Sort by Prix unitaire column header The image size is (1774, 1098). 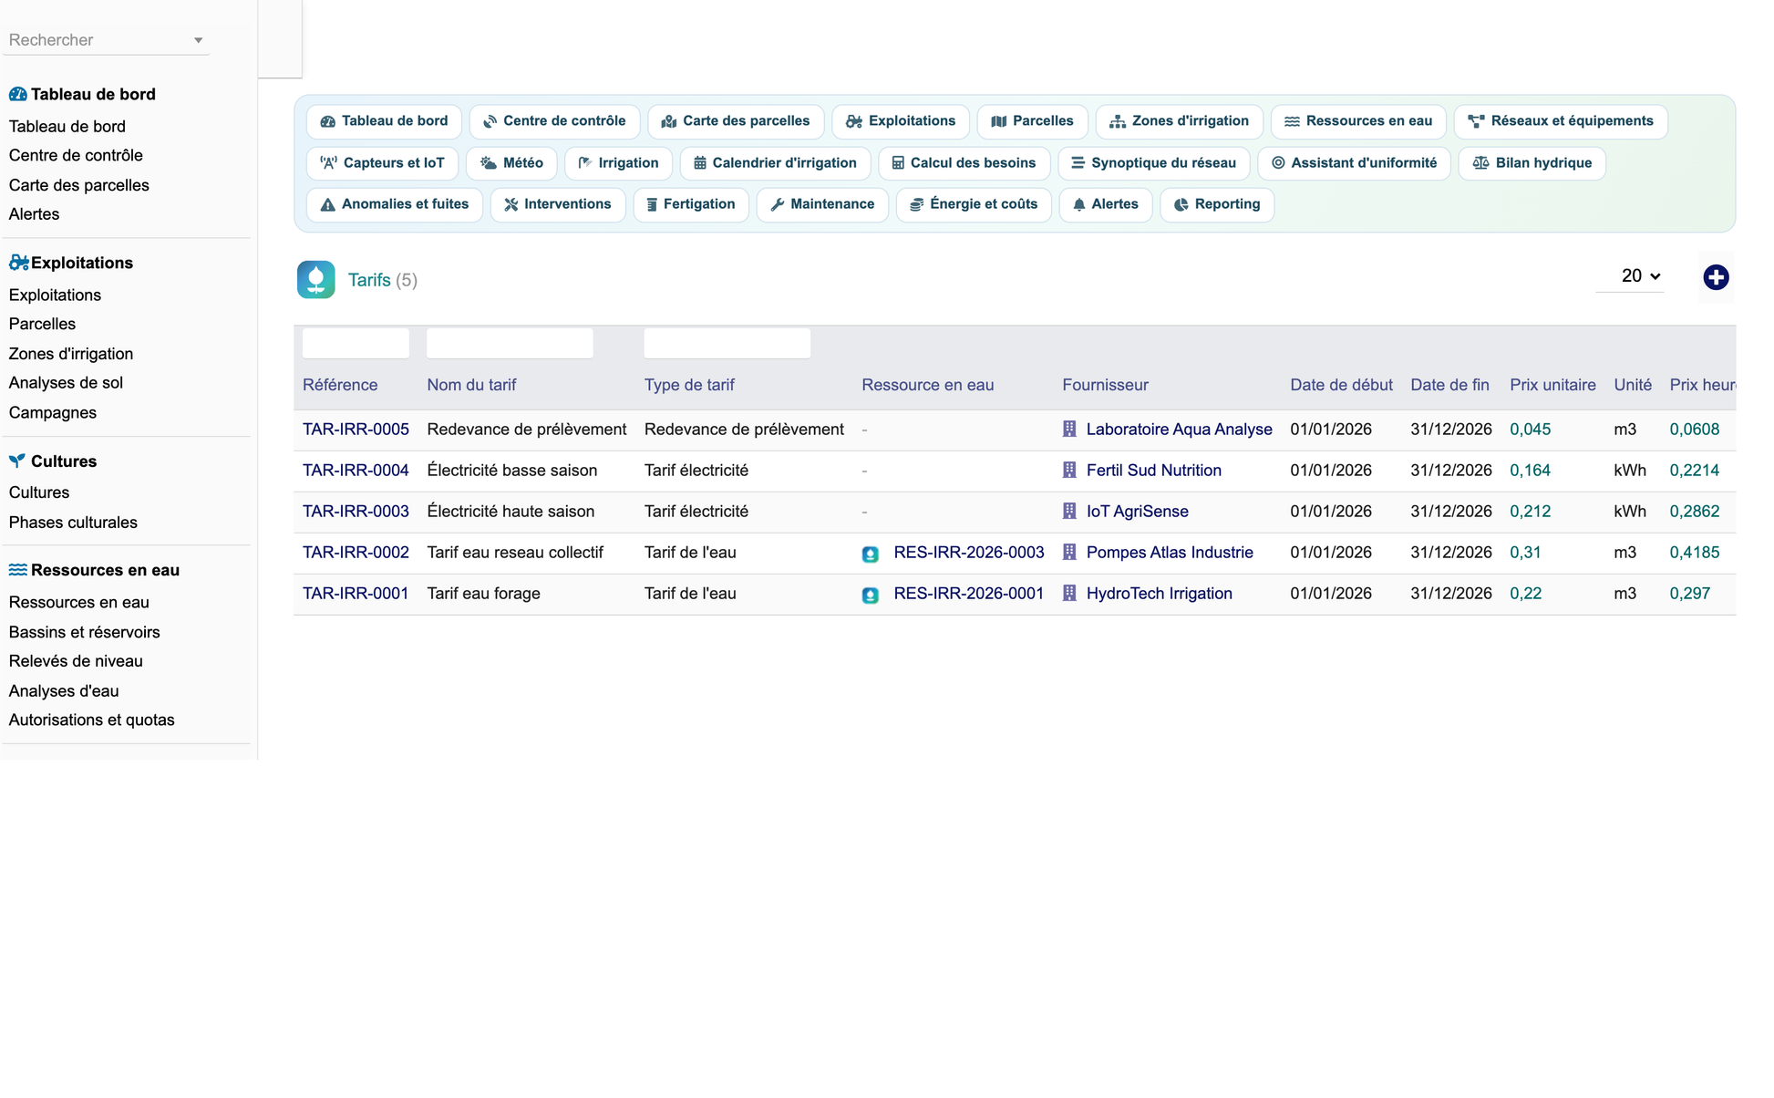[x=1552, y=385]
